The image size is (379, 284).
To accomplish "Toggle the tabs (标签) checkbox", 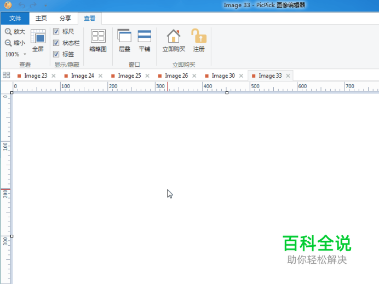I will (x=56, y=54).
